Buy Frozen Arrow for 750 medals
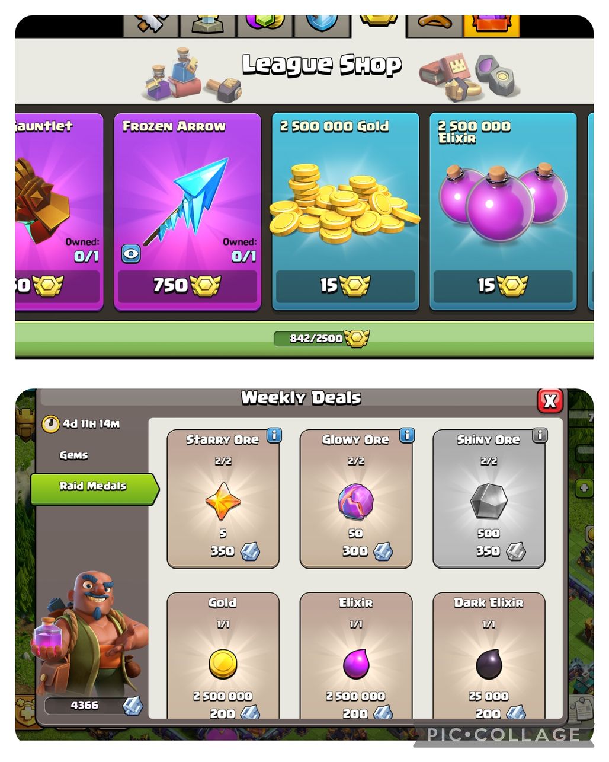Screen dimensions: 609x762 point(187,286)
